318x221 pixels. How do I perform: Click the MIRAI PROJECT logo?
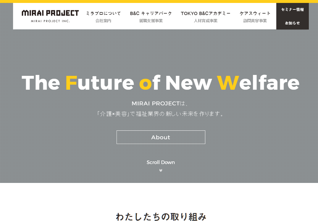coord(50,16)
